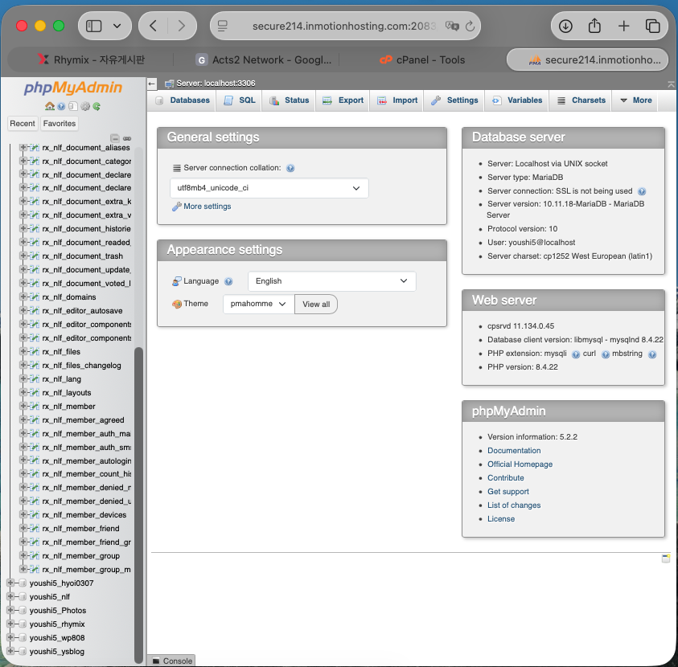
Task: Collapse all navigation tree nodes icon
Action: pyautogui.click(x=114, y=138)
